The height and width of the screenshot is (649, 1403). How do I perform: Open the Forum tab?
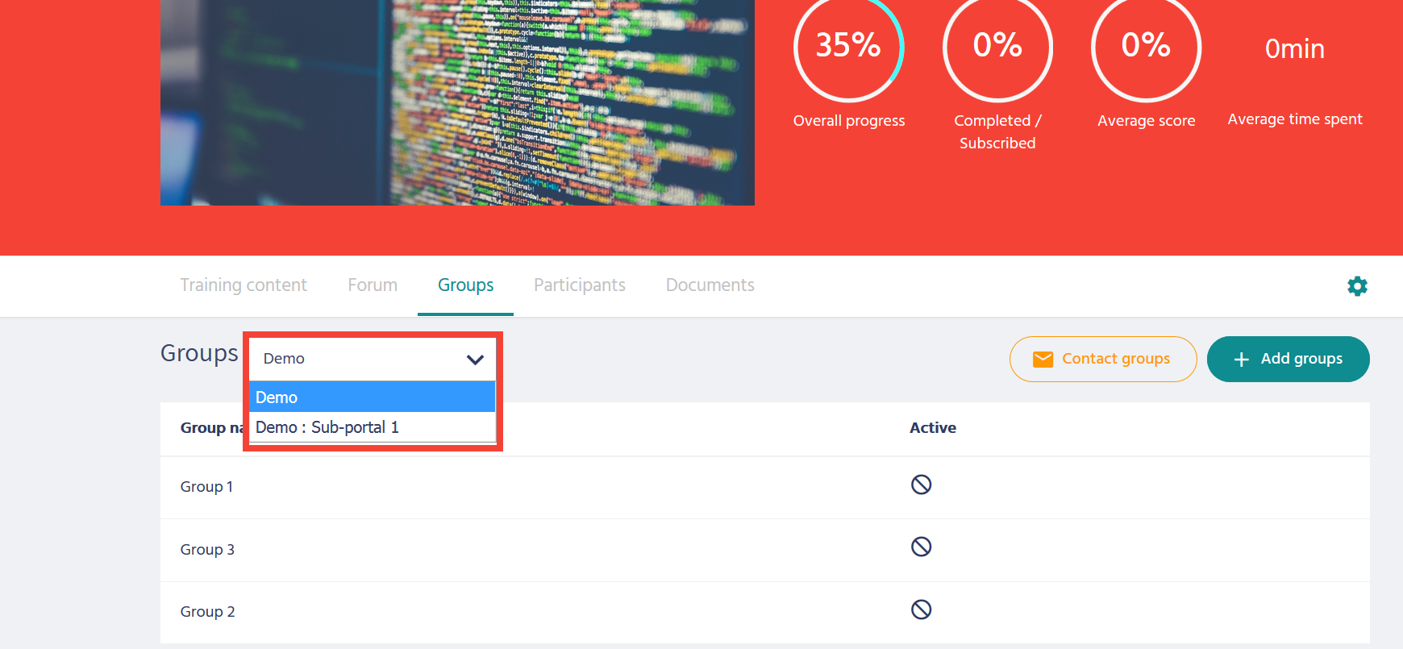point(373,285)
